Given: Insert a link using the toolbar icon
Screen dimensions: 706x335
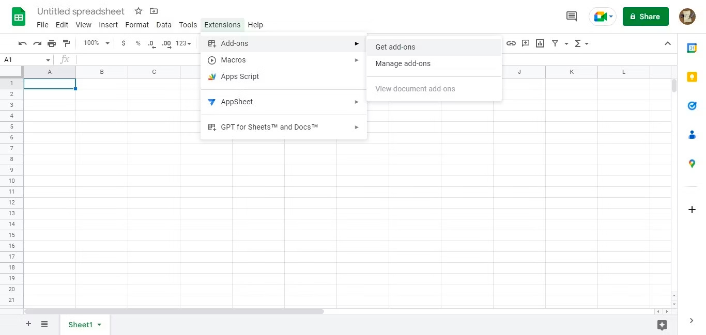Looking at the screenshot, I should pyautogui.click(x=511, y=43).
